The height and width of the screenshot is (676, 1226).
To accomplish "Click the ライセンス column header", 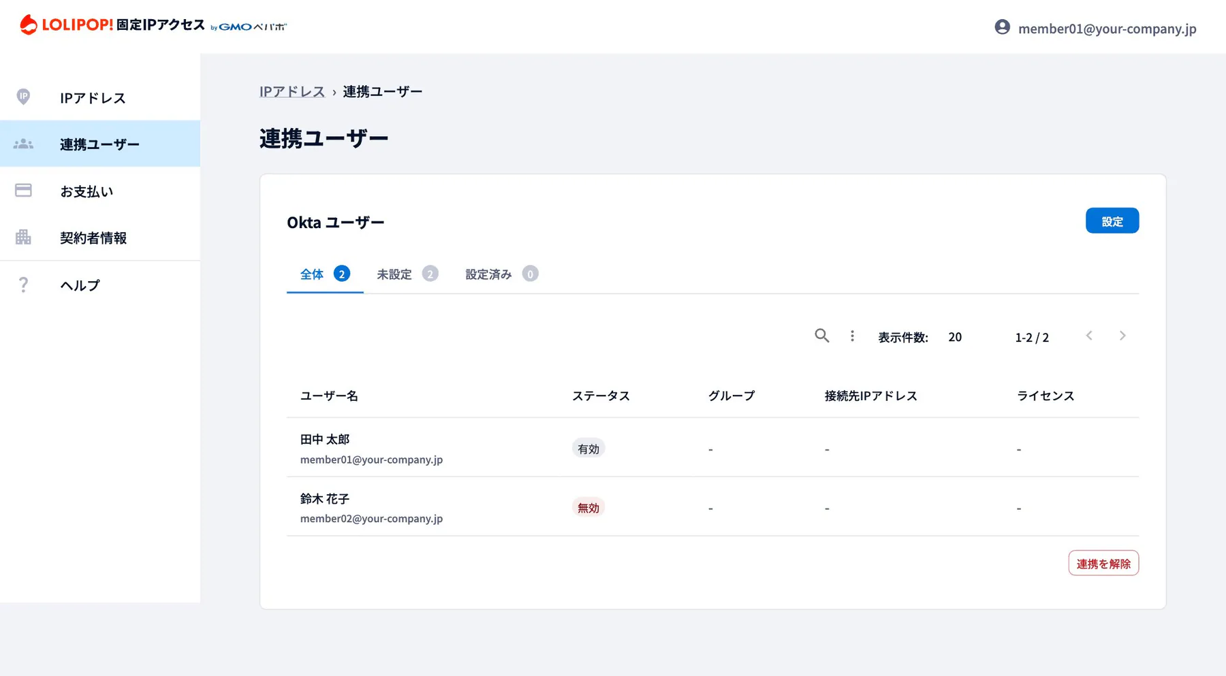I will pos(1046,396).
